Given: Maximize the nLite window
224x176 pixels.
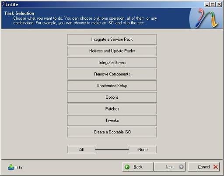Looking at the screenshot, I should pyautogui.click(x=213, y=5).
